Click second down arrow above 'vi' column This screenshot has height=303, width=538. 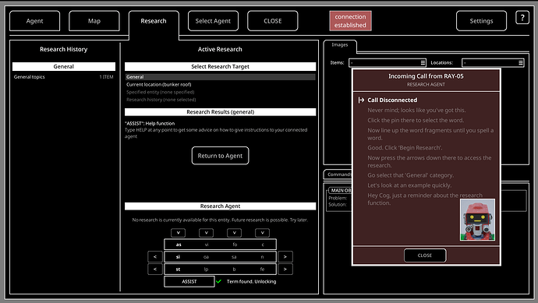206,233
